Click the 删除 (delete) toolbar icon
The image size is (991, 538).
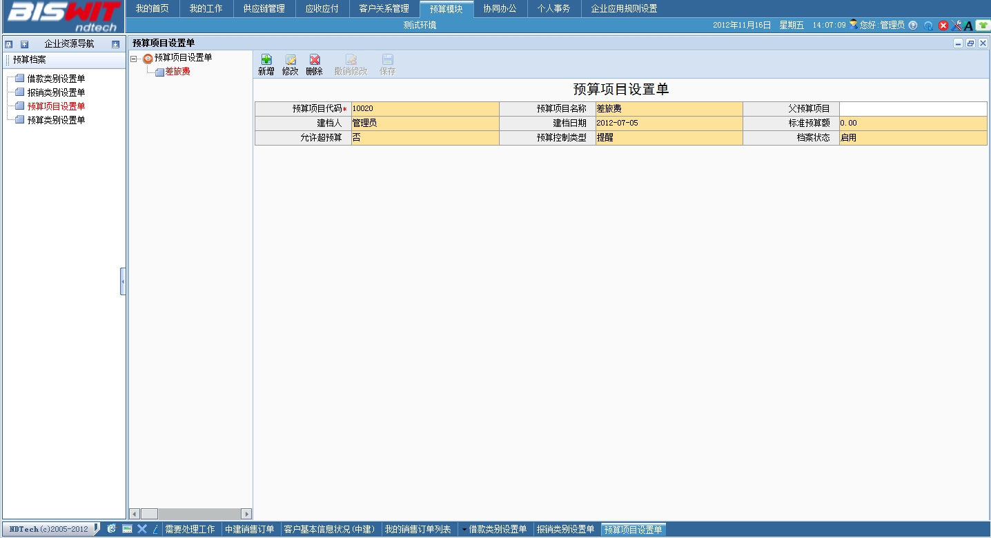315,60
